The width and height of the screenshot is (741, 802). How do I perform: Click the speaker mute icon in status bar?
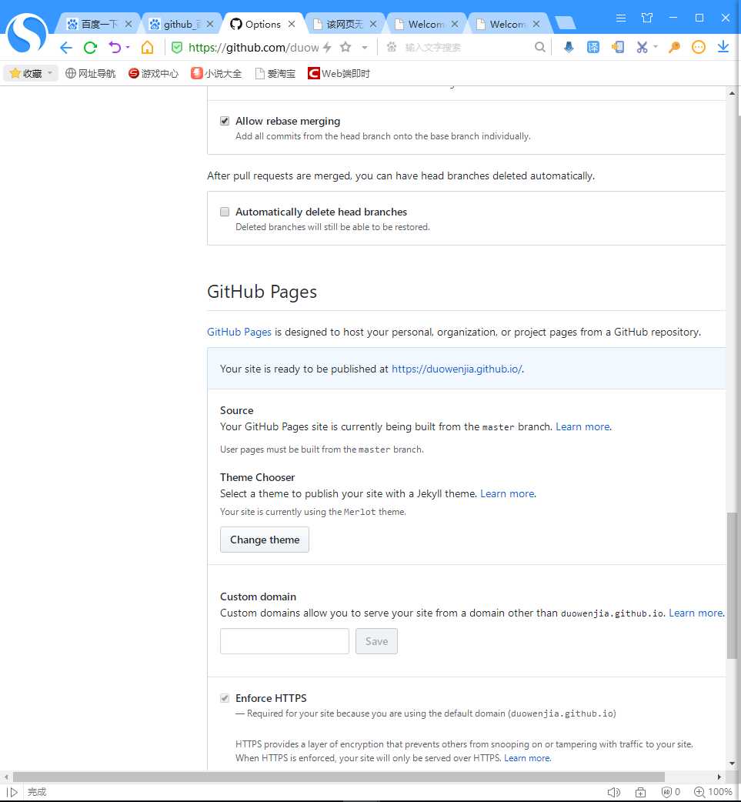(614, 792)
